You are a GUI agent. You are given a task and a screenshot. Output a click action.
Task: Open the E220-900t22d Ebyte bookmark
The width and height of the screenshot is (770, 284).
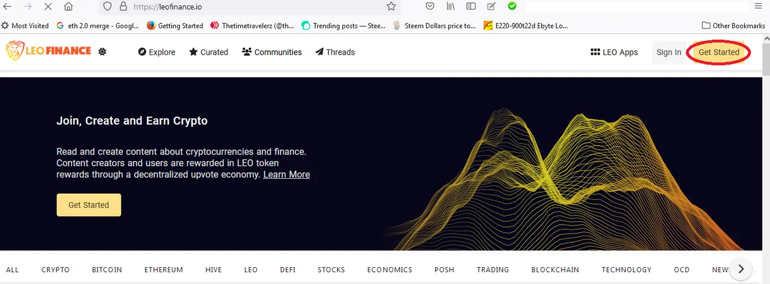tap(526, 25)
